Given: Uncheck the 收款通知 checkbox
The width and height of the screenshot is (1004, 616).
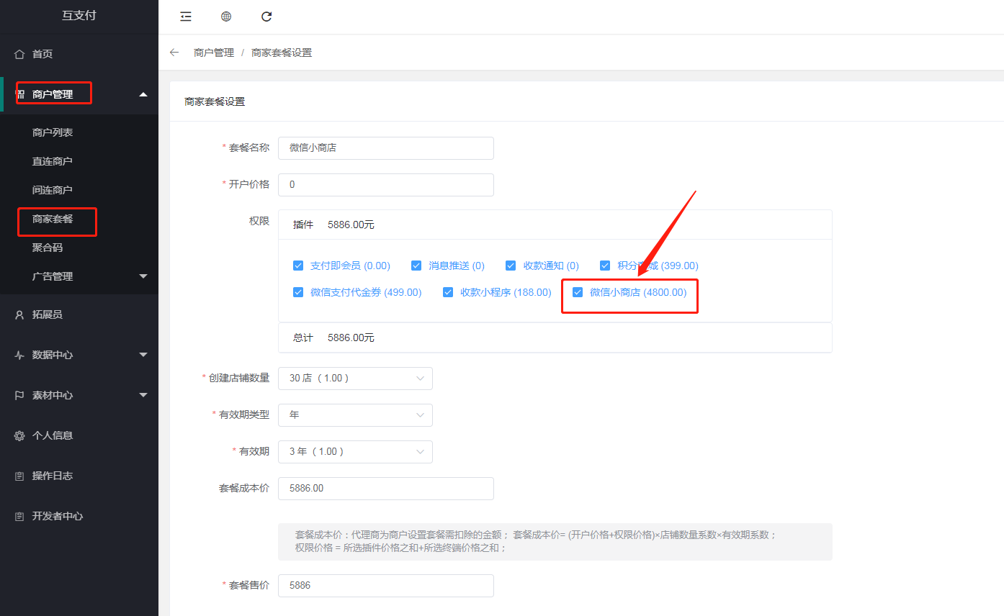Looking at the screenshot, I should pyautogui.click(x=511, y=266).
